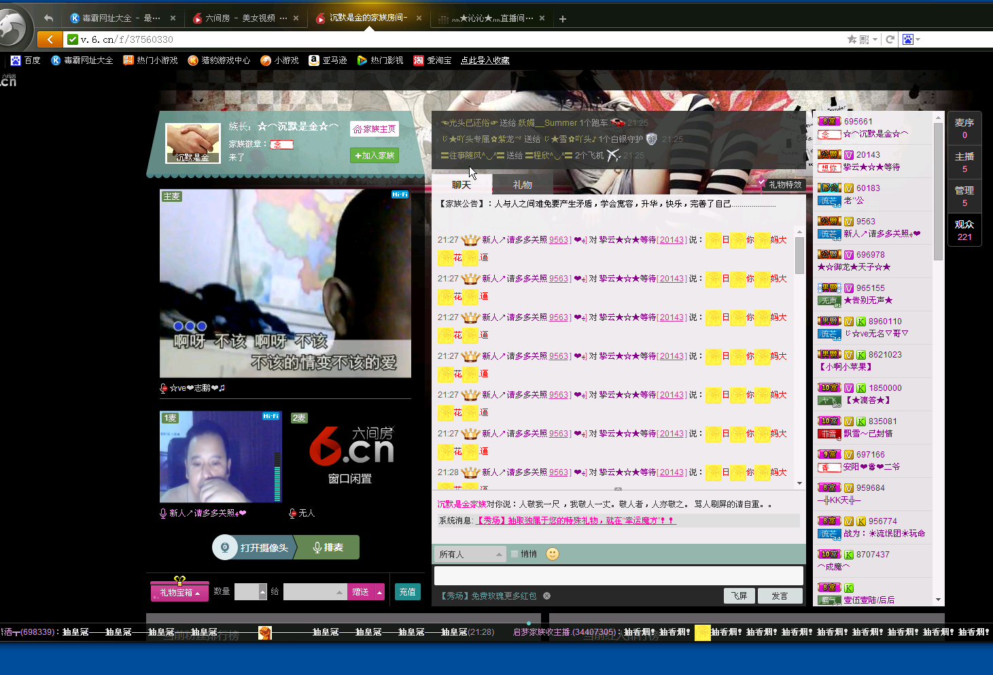Click user 1850000 滴答 in audience list
993x675 pixels.
click(x=873, y=394)
